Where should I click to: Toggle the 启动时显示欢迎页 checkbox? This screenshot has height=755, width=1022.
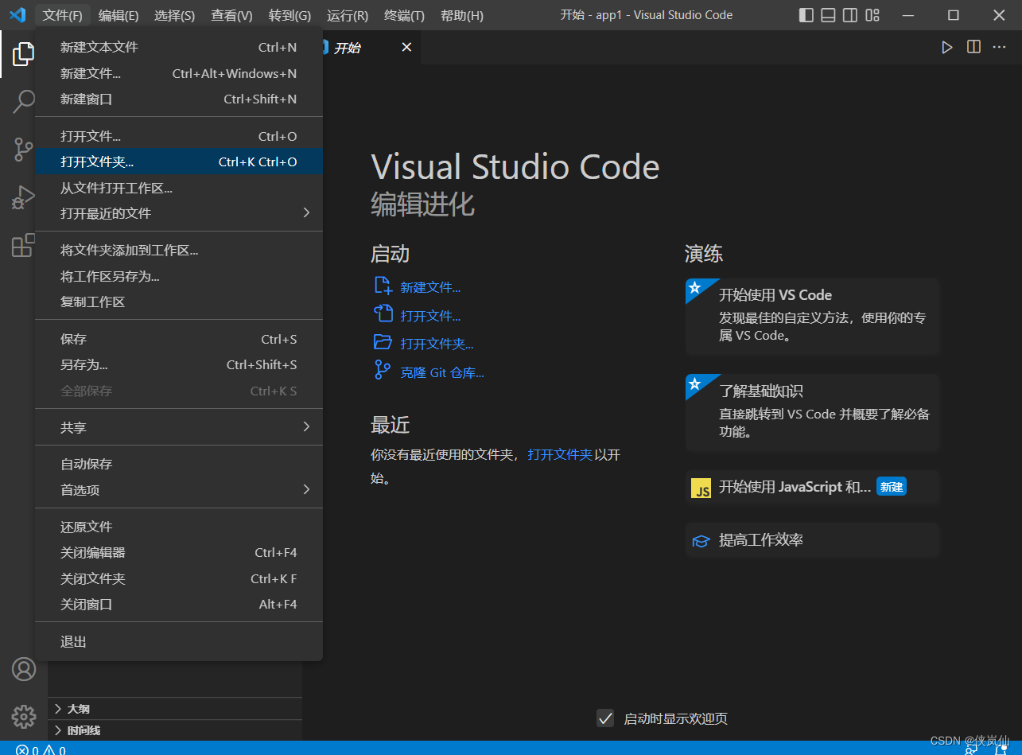605,718
